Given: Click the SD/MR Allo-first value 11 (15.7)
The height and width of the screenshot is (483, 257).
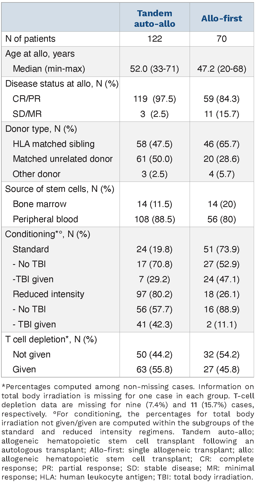Looking at the screenshot, I should pyautogui.click(x=222, y=114).
